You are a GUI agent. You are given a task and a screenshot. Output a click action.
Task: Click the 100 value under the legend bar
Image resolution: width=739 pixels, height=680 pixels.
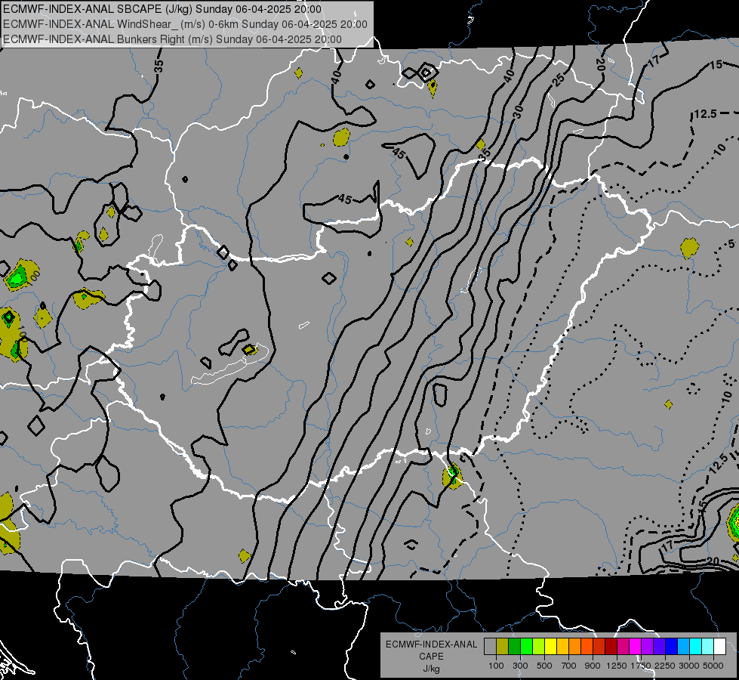[x=496, y=666]
